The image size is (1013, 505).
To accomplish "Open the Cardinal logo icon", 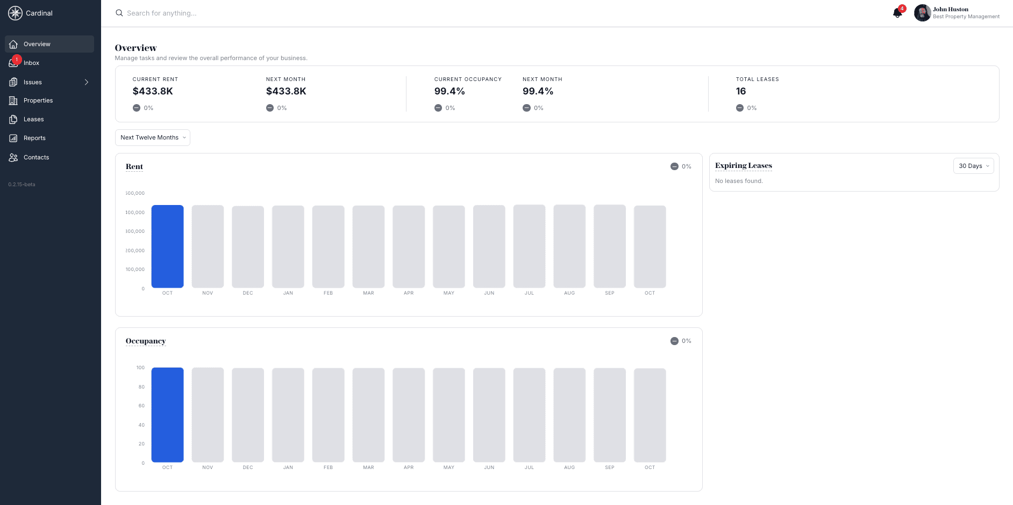I will (x=15, y=13).
